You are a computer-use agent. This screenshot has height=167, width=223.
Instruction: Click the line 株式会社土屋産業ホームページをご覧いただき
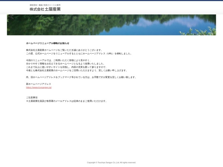(x=64, y=50)
